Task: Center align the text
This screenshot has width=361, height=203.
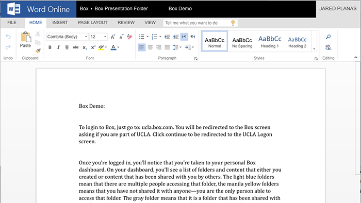Action: (150, 47)
